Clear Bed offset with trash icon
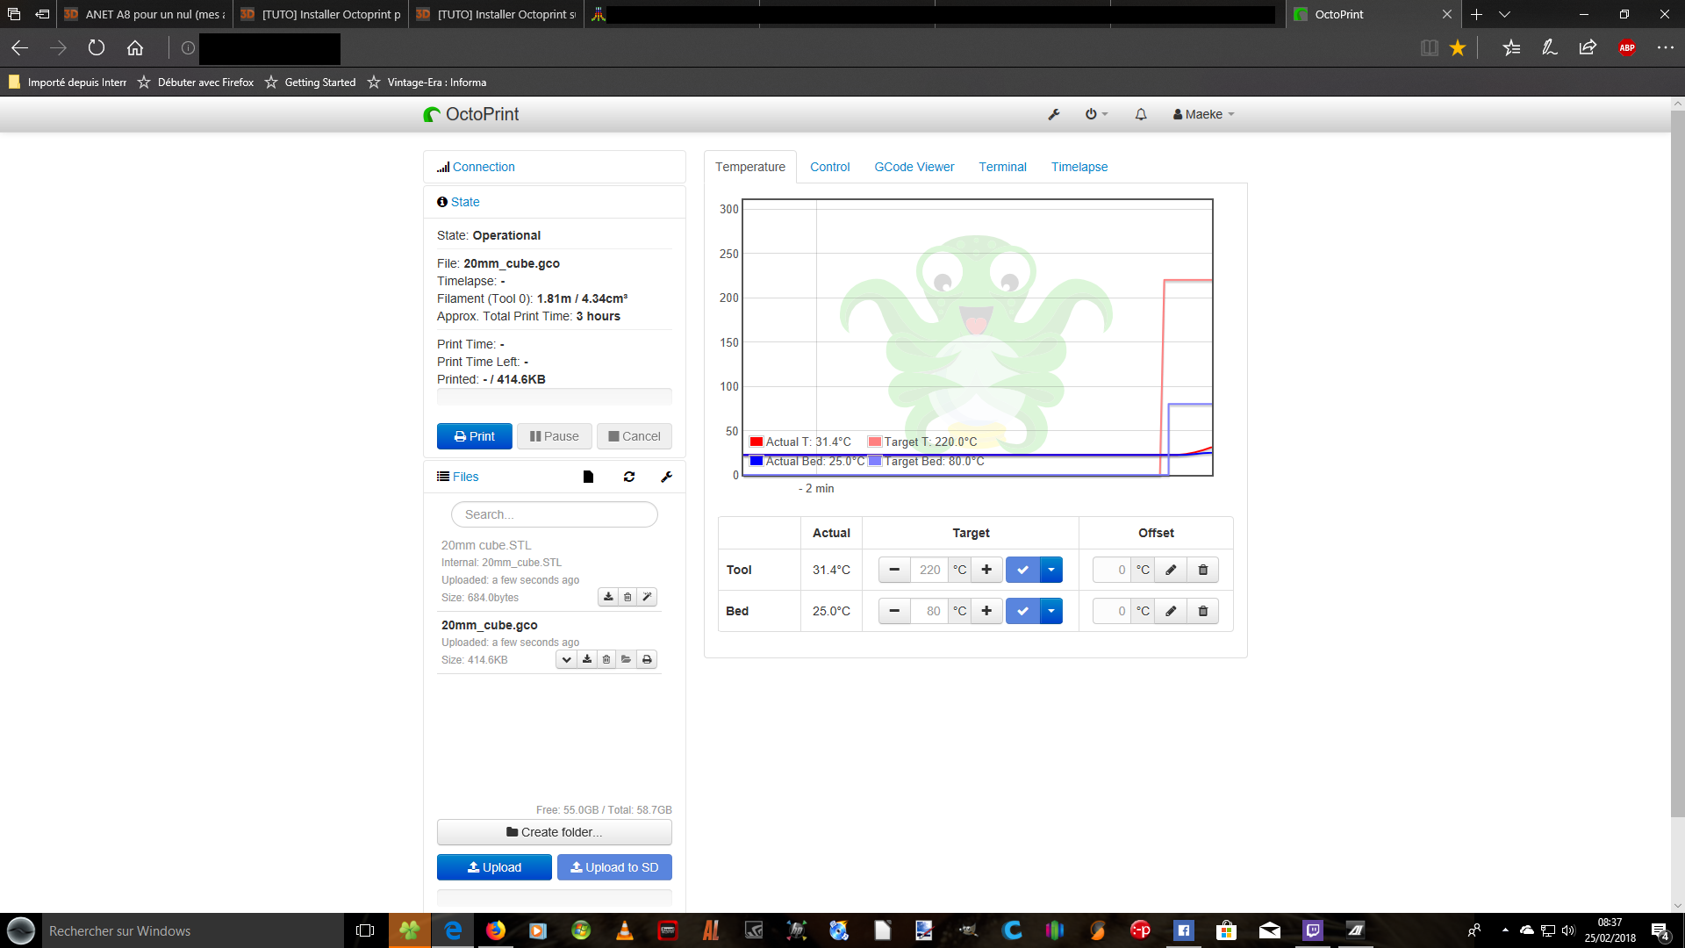Screen dimensions: 1685x948 1203,611
